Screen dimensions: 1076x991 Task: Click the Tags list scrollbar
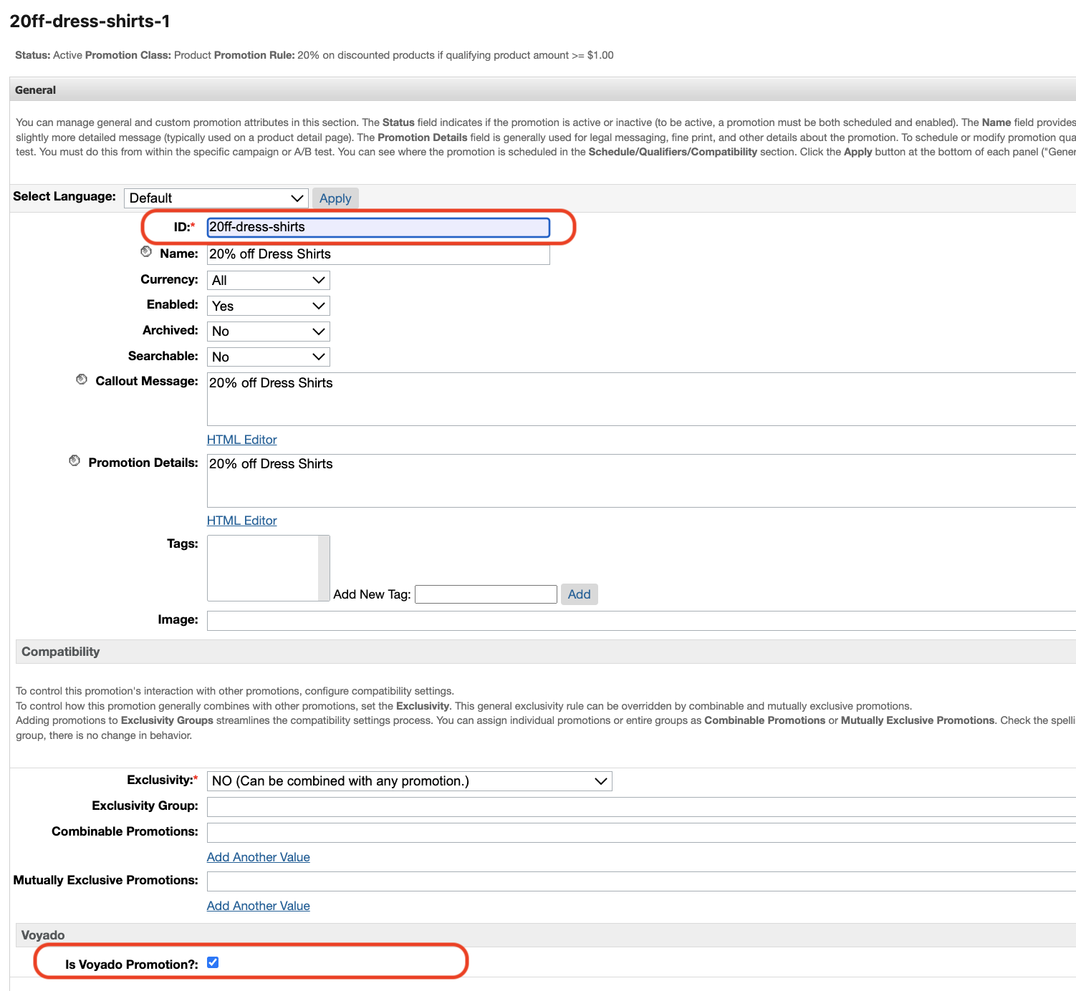(325, 568)
